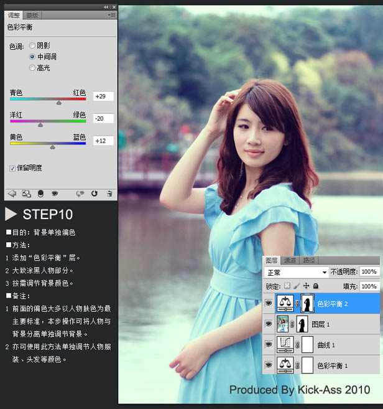383x409 pixels.
Task: Click the clip to layer icon
Action: [x=40, y=194]
